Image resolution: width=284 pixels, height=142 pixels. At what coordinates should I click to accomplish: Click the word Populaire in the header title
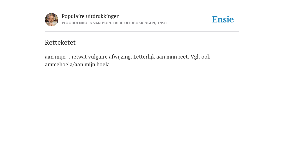pyautogui.click(x=73, y=16)
